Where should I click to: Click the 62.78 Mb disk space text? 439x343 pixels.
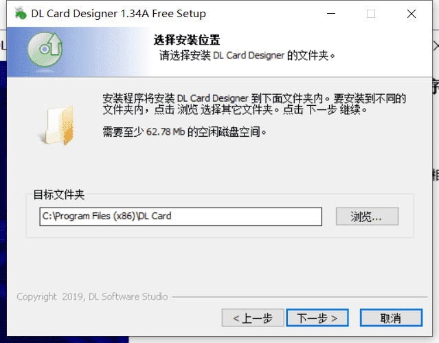(166, 132)
